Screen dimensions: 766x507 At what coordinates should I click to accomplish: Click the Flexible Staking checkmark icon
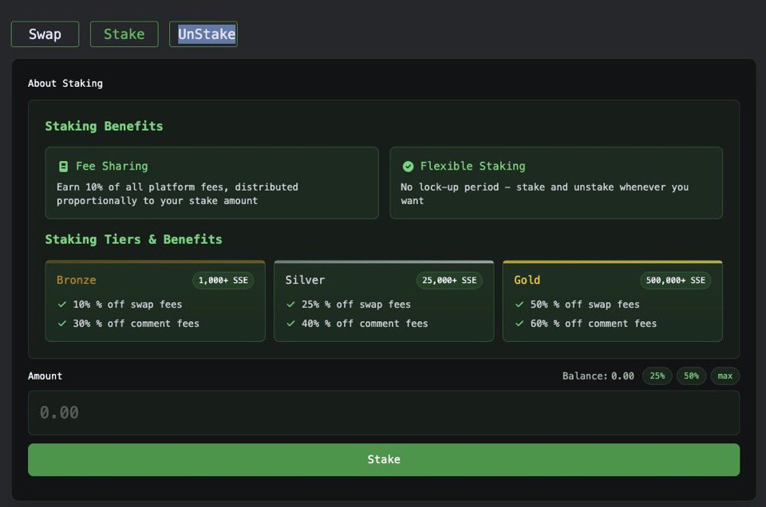coord(408,167)
